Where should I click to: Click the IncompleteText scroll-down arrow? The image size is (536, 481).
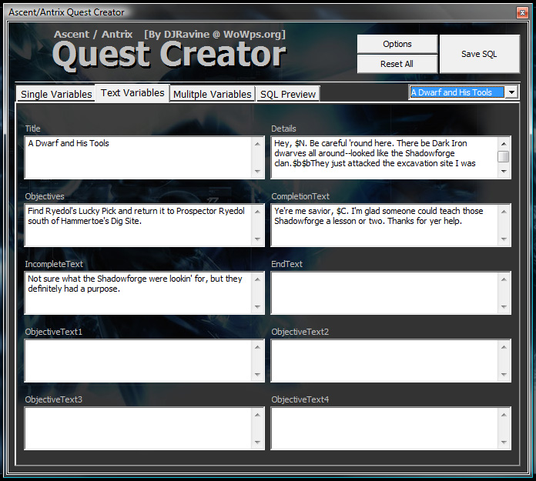click(x=257, y=307)
